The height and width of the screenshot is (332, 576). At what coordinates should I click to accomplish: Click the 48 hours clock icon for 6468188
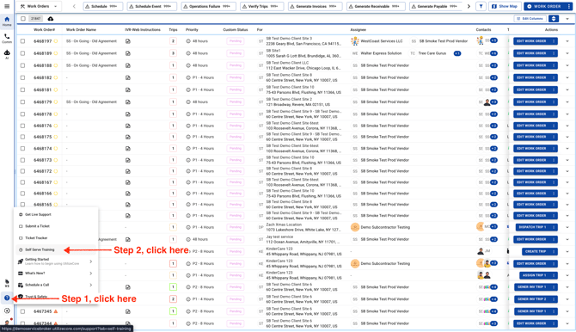point(188,65)
